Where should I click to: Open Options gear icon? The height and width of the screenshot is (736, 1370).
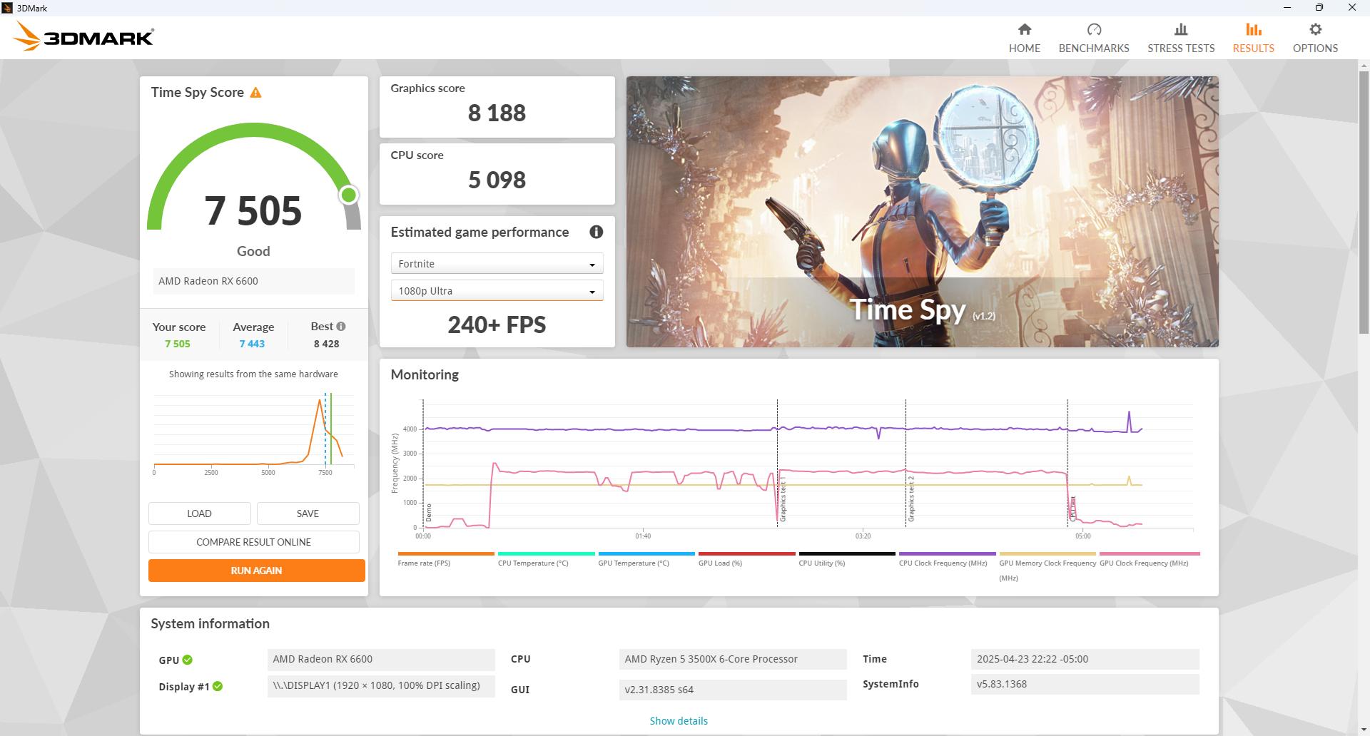pyautogui.click(x=1315, y=29)
